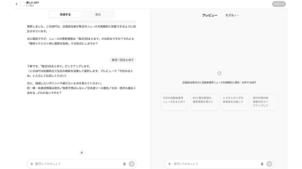302x169 pixels.
Task: Click the cube GPT icon in preview
Action: (x=219, y=73)
